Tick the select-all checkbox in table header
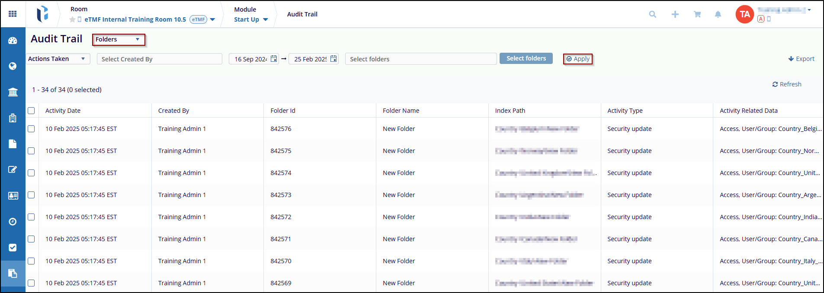 pyautogui.click(x=31, y=111)
